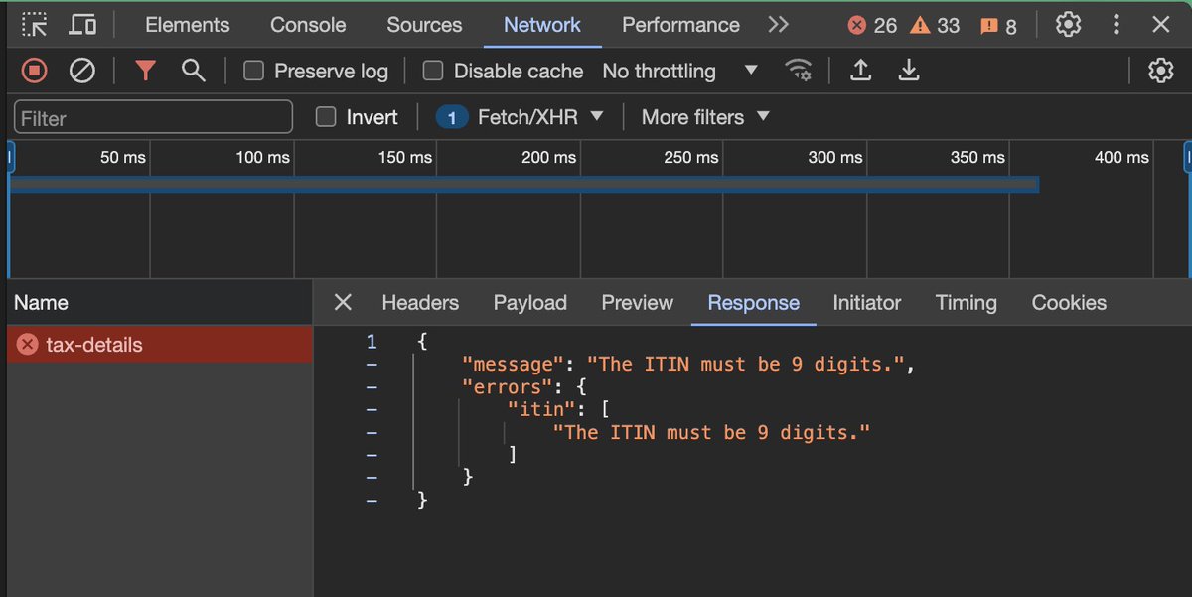The image size is (1192, 597).
Task: Select the inspect element cursor icon
Action: point(34,24)
